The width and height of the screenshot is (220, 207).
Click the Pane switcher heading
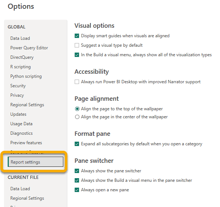pos(94,161)
